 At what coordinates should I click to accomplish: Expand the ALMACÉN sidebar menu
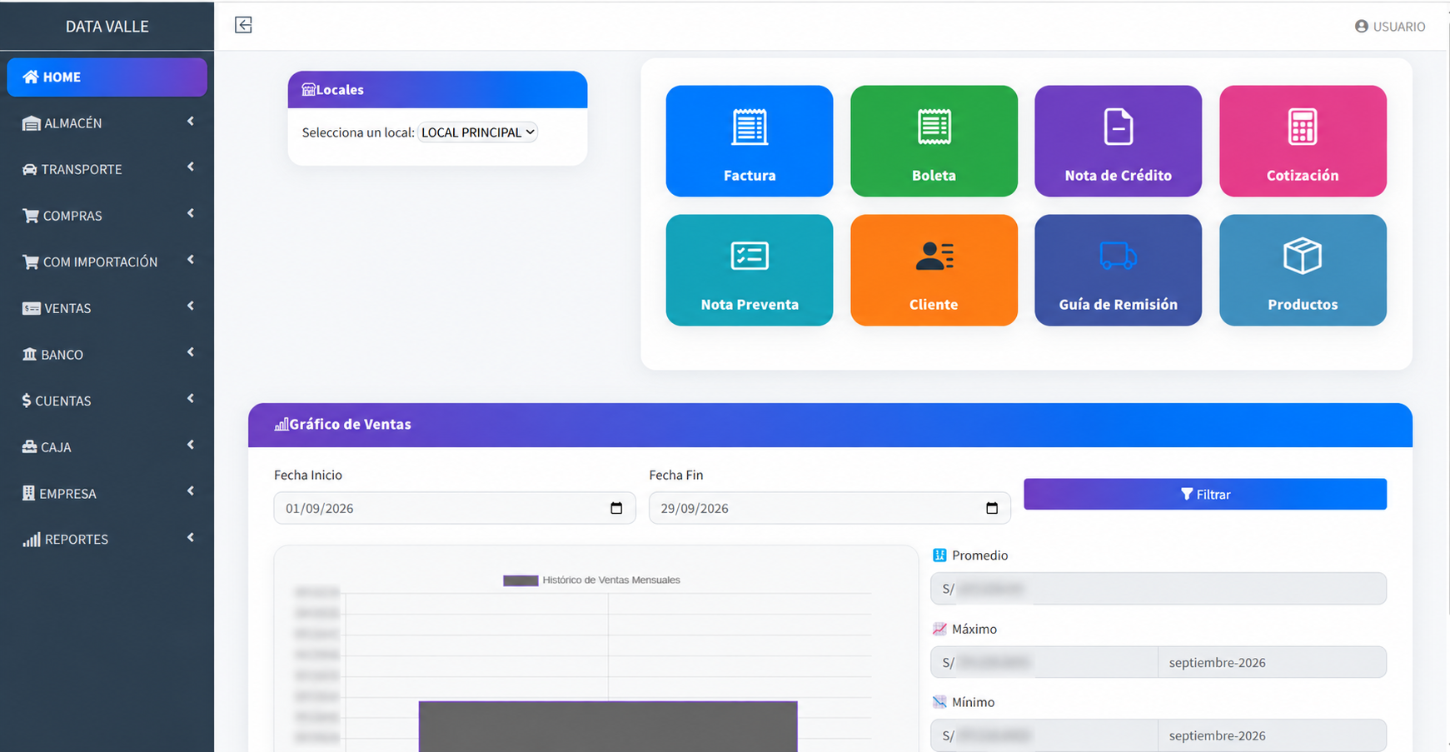click(107, 122)
